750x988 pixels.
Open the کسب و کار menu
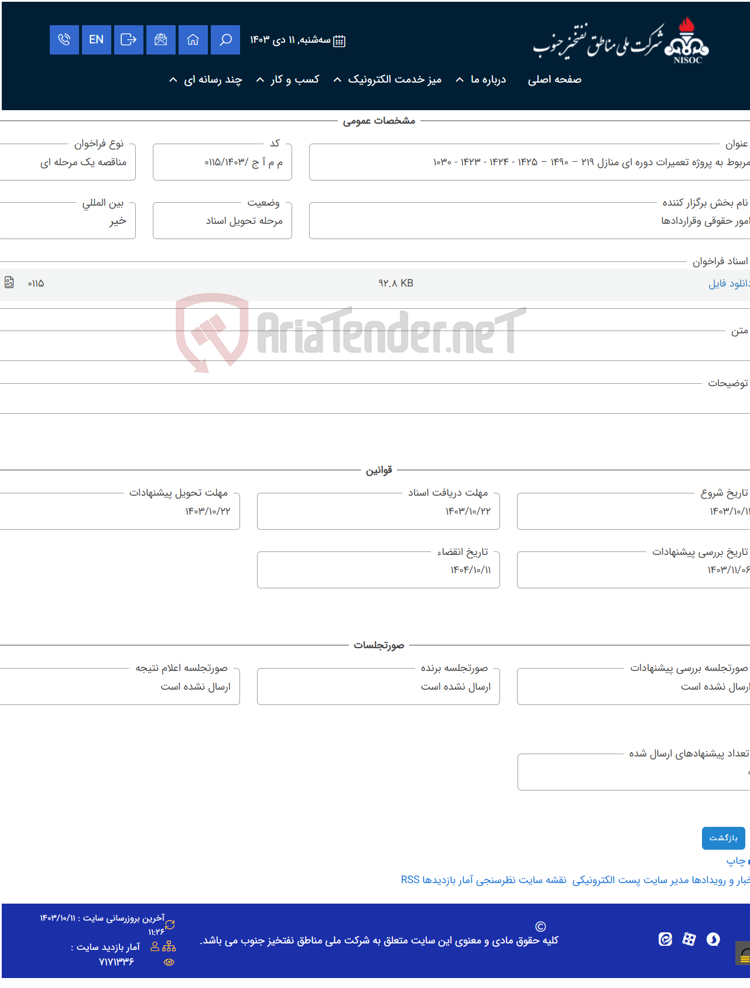tap(294, 80)
